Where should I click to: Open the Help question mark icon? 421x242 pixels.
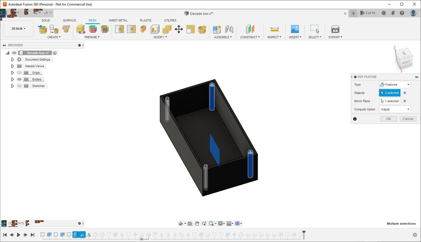(x=402, y=13)
